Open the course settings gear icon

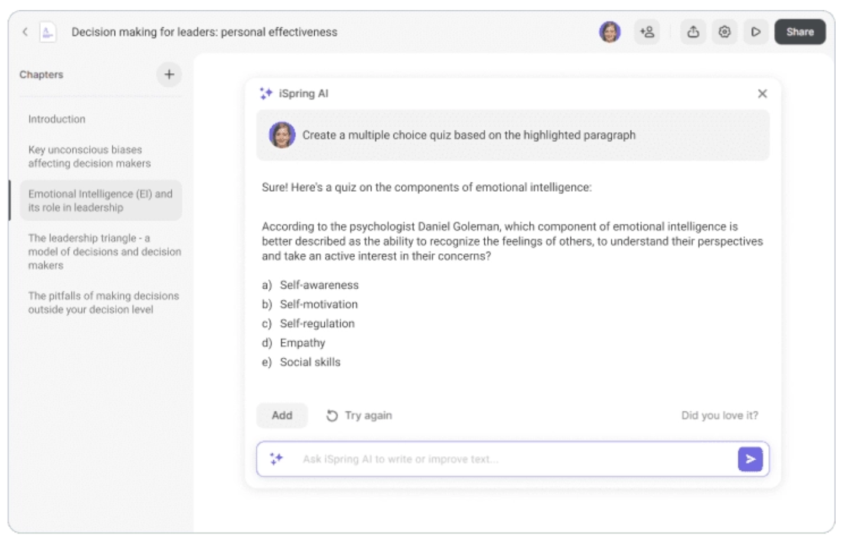tap(725, 32)
